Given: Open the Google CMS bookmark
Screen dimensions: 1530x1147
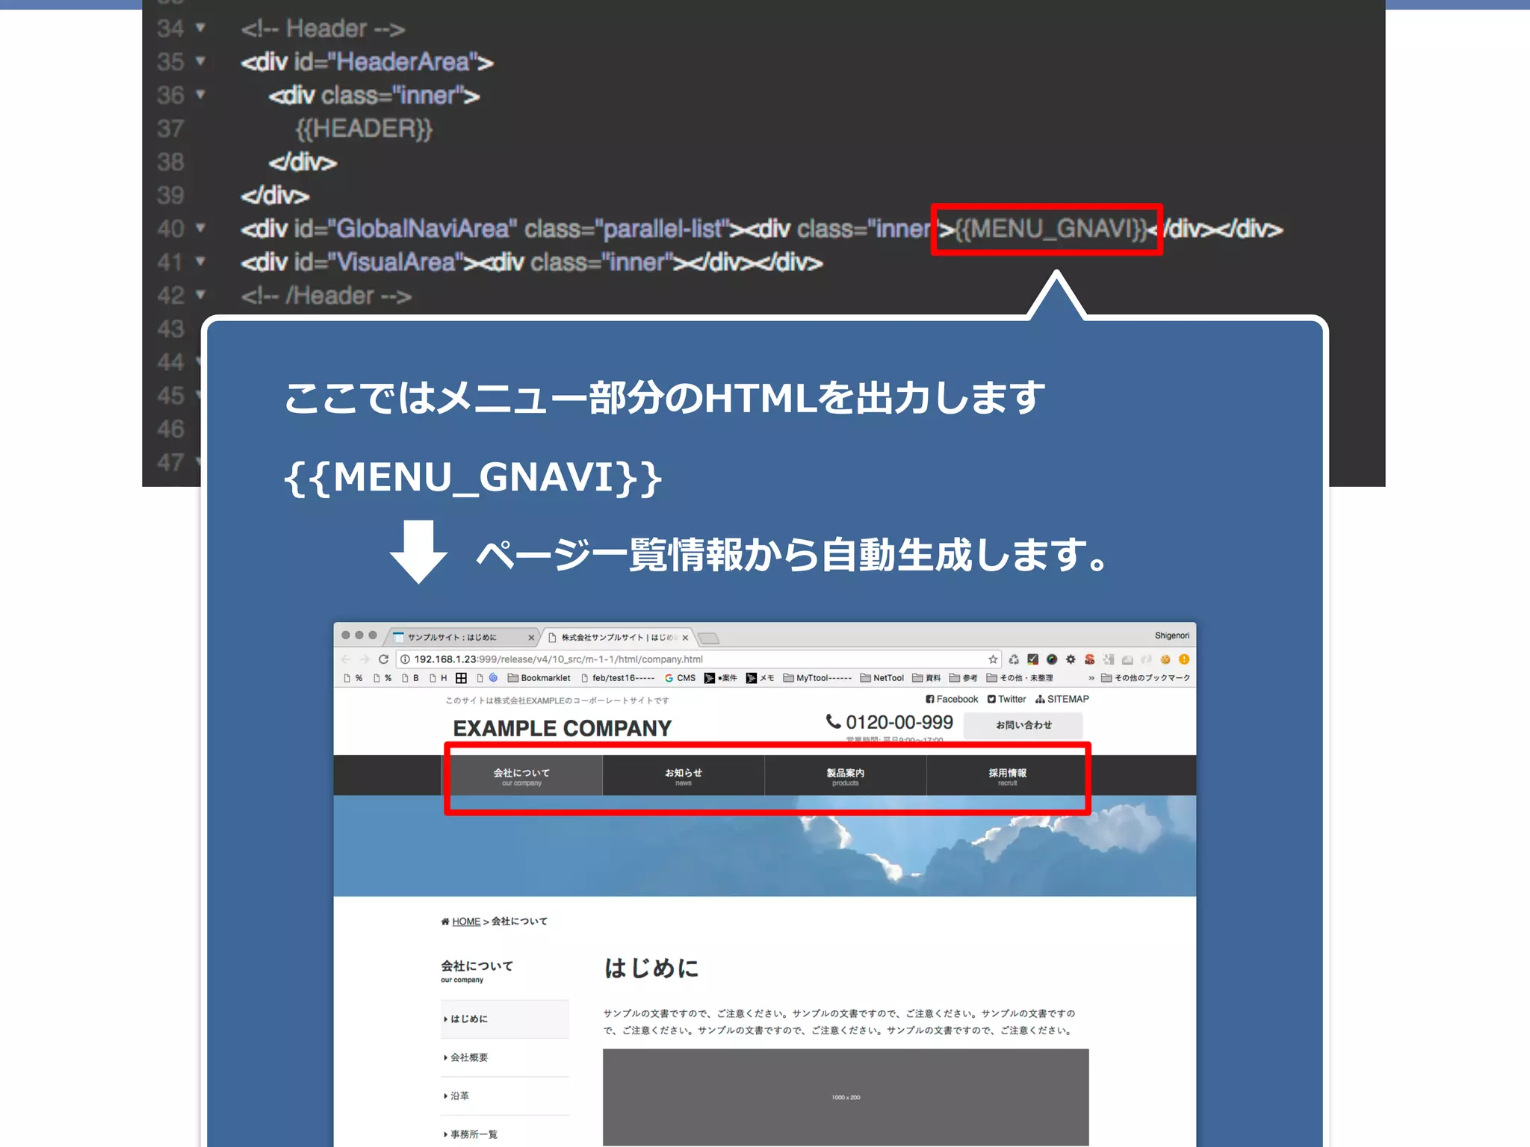Looking at the screenshot, I should pos(680,678).
